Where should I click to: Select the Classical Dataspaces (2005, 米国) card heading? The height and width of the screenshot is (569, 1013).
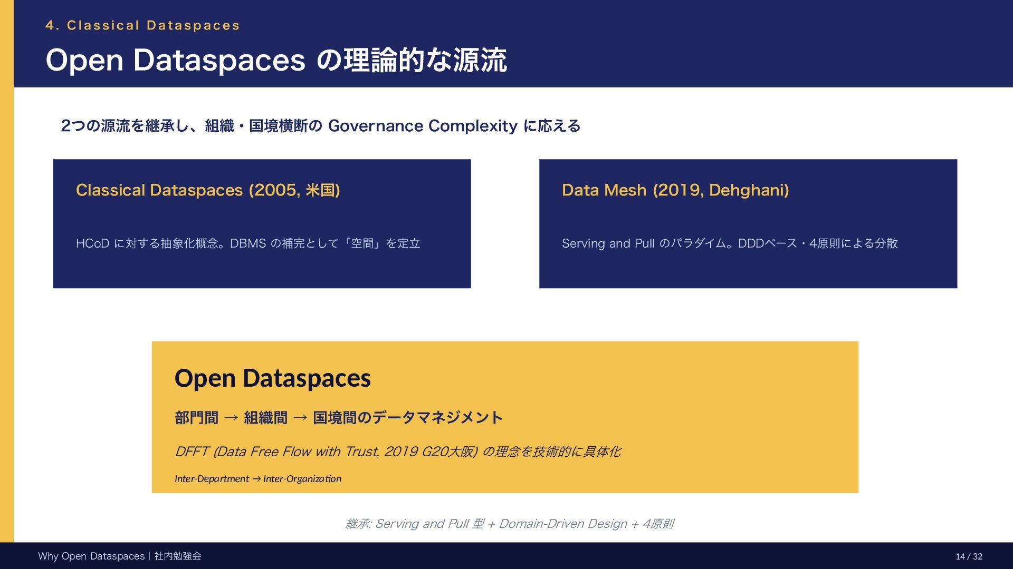click(x=208, y=190)
